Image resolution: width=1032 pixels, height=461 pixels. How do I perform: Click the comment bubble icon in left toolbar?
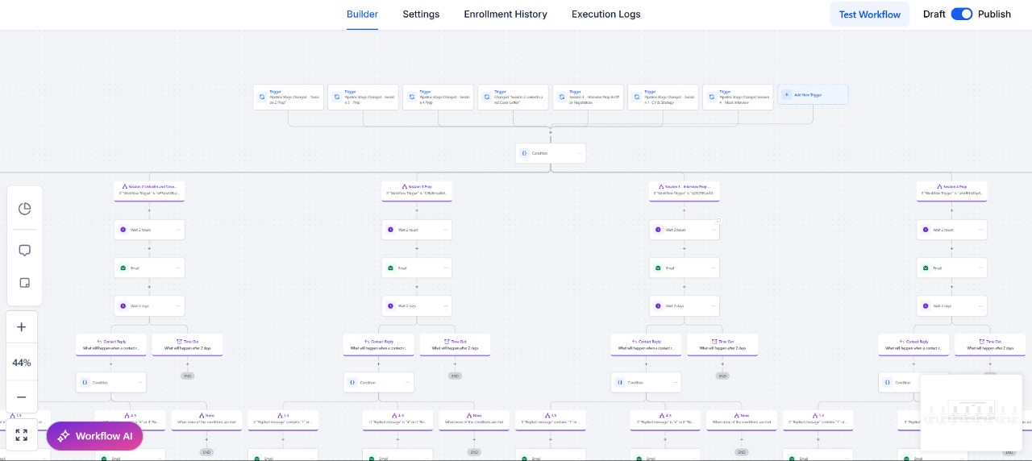pos(24,251)
